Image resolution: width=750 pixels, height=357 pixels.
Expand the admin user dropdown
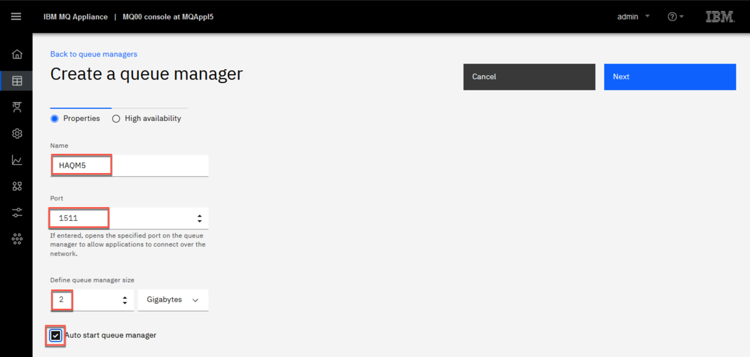633,16
